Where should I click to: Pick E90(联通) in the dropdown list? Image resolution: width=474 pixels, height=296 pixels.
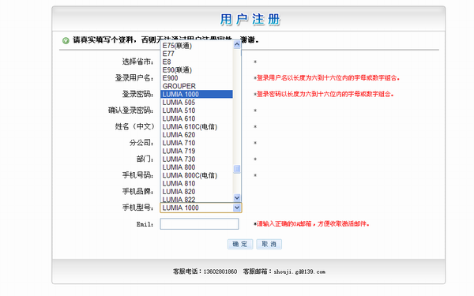(197, 70)
